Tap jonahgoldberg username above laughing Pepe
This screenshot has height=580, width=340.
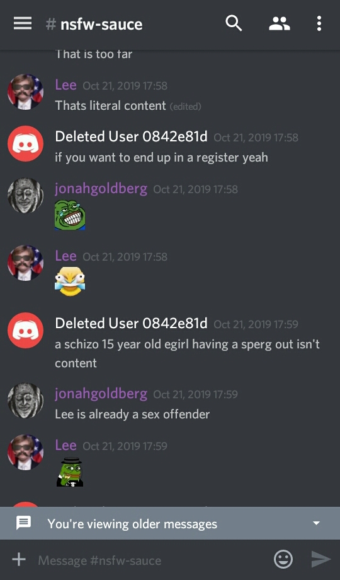click(101, 189)
